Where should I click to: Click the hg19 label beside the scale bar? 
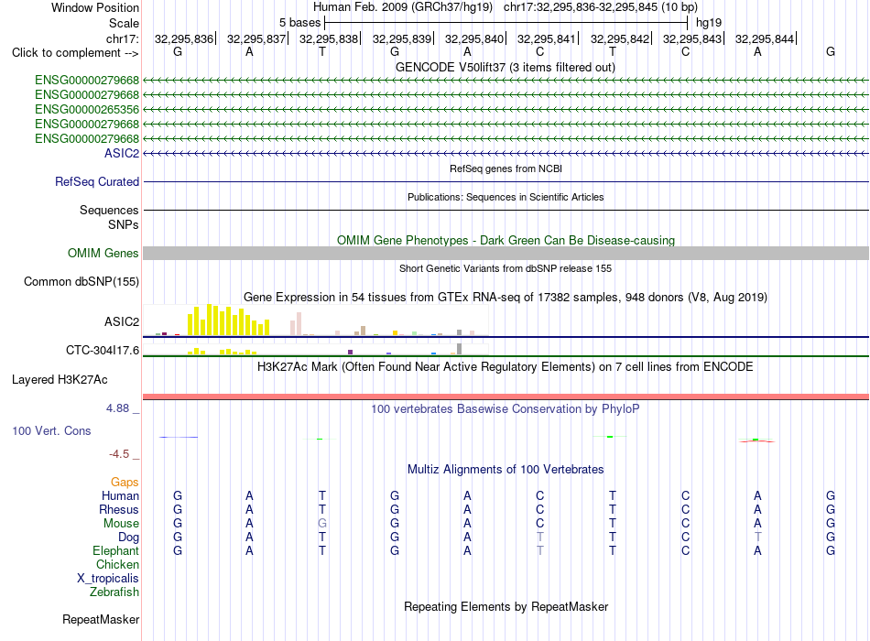click(709, 23)
